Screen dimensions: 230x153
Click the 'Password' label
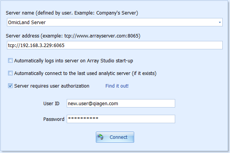pyautogui.click(x=54, y=119)
